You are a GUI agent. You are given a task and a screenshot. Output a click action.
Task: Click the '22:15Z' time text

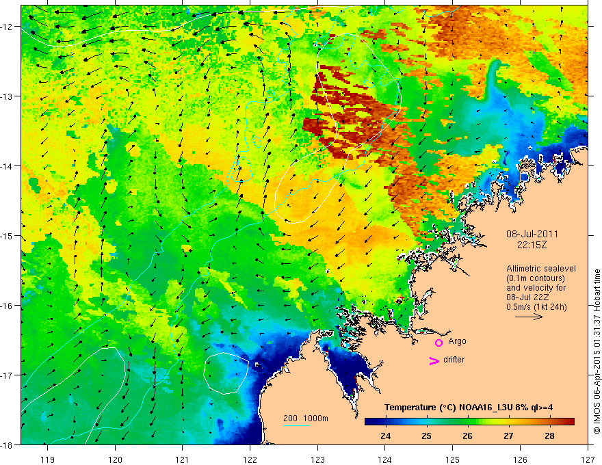(532, 244)
